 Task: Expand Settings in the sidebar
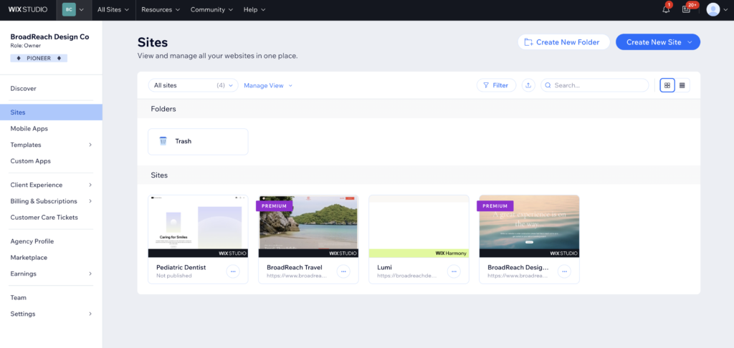[x=51, y=314]
